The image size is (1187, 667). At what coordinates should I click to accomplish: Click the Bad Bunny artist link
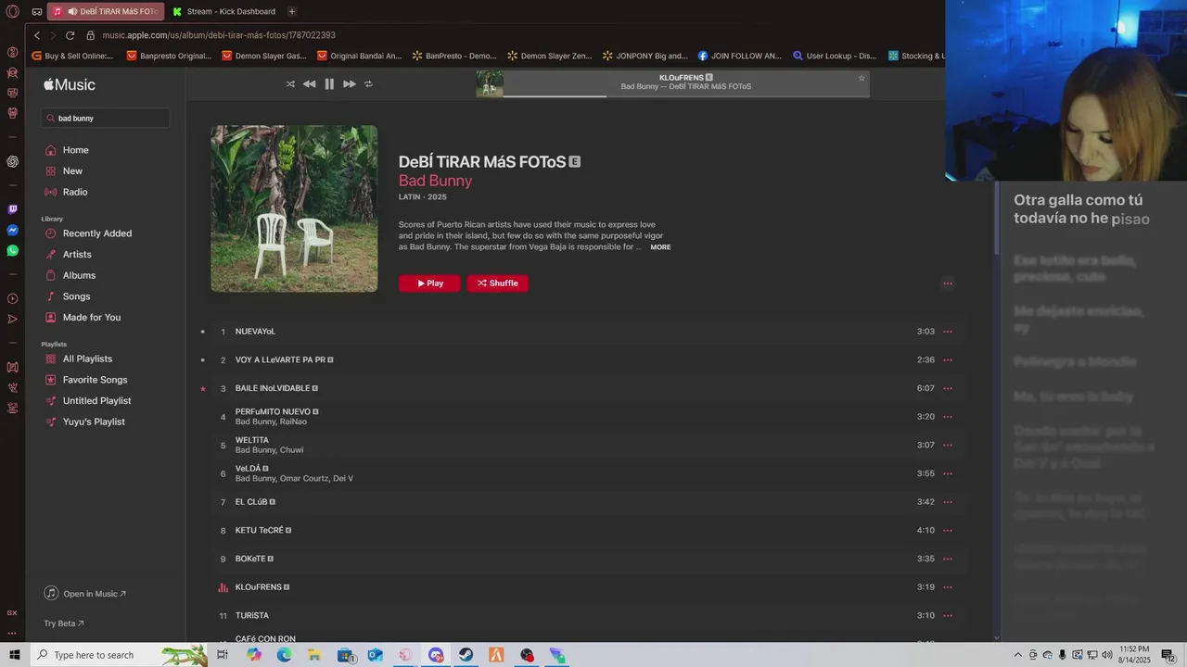pyautogui.click(x=435, y=181)
